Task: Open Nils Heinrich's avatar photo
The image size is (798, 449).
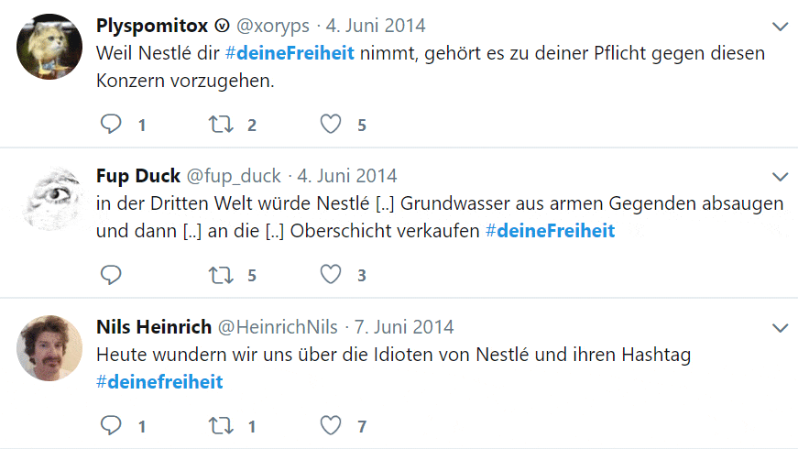Action: point(49,347)
